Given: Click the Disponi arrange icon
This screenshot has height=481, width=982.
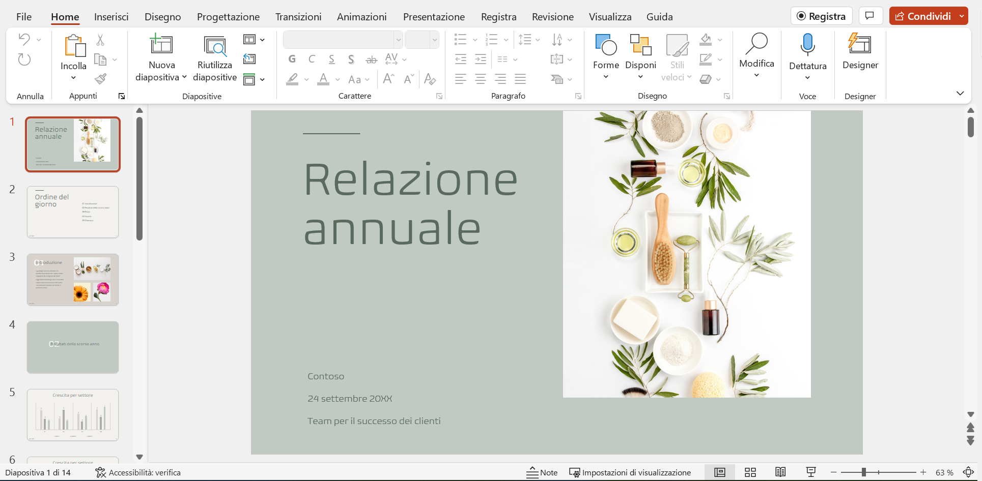Looking at the screenshot, I should (x=640, y=45).
